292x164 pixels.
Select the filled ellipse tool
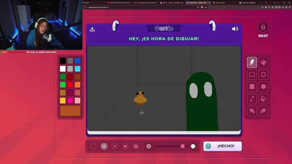pyautogui.click(x=263, y=87)
